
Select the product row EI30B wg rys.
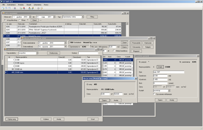pos(53,63)
